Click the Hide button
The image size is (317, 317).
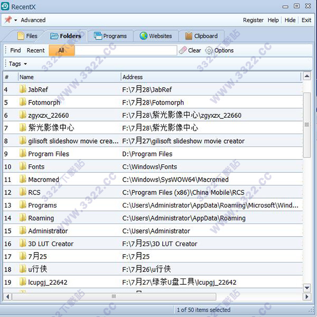(290, 20)
